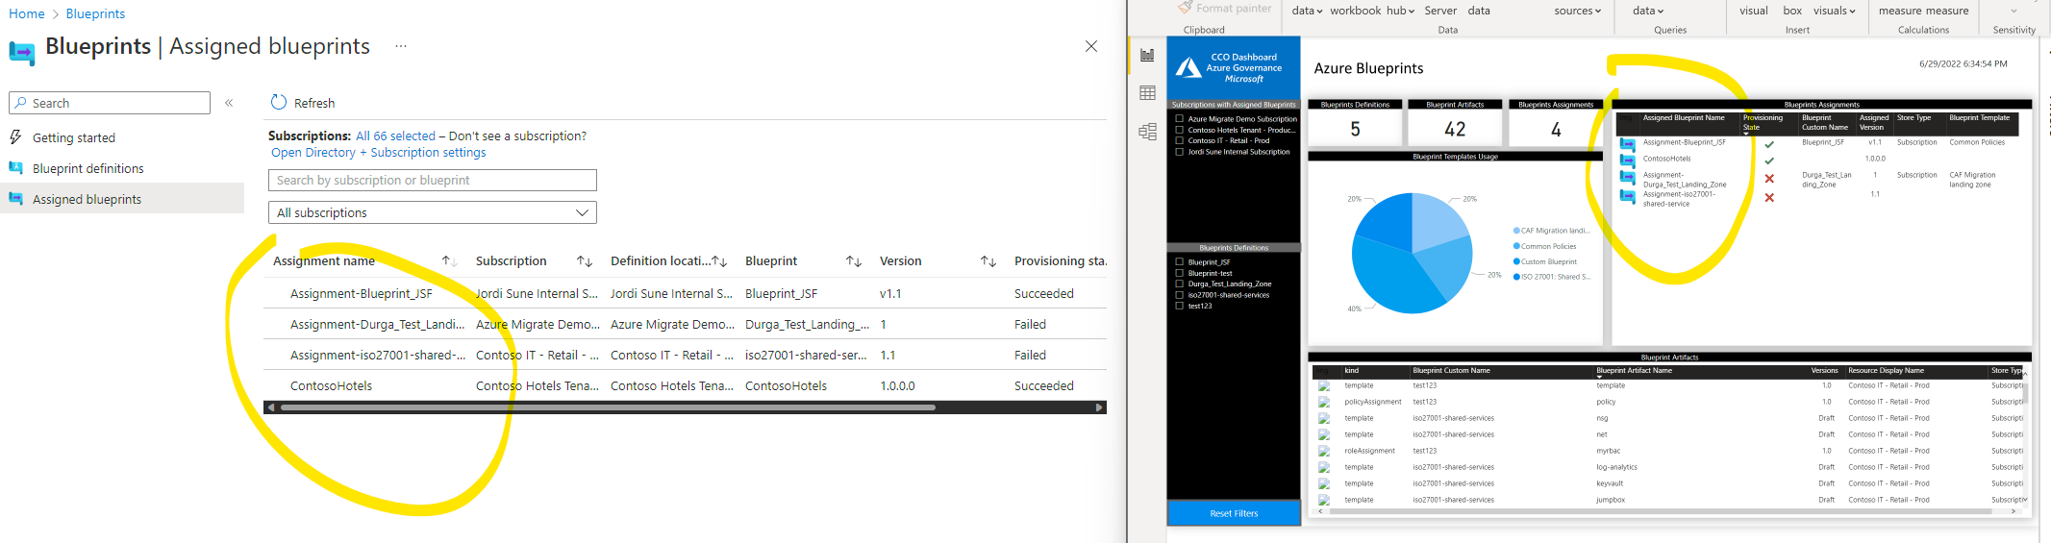Check test123 definition filter

(x=1180, y=306)
